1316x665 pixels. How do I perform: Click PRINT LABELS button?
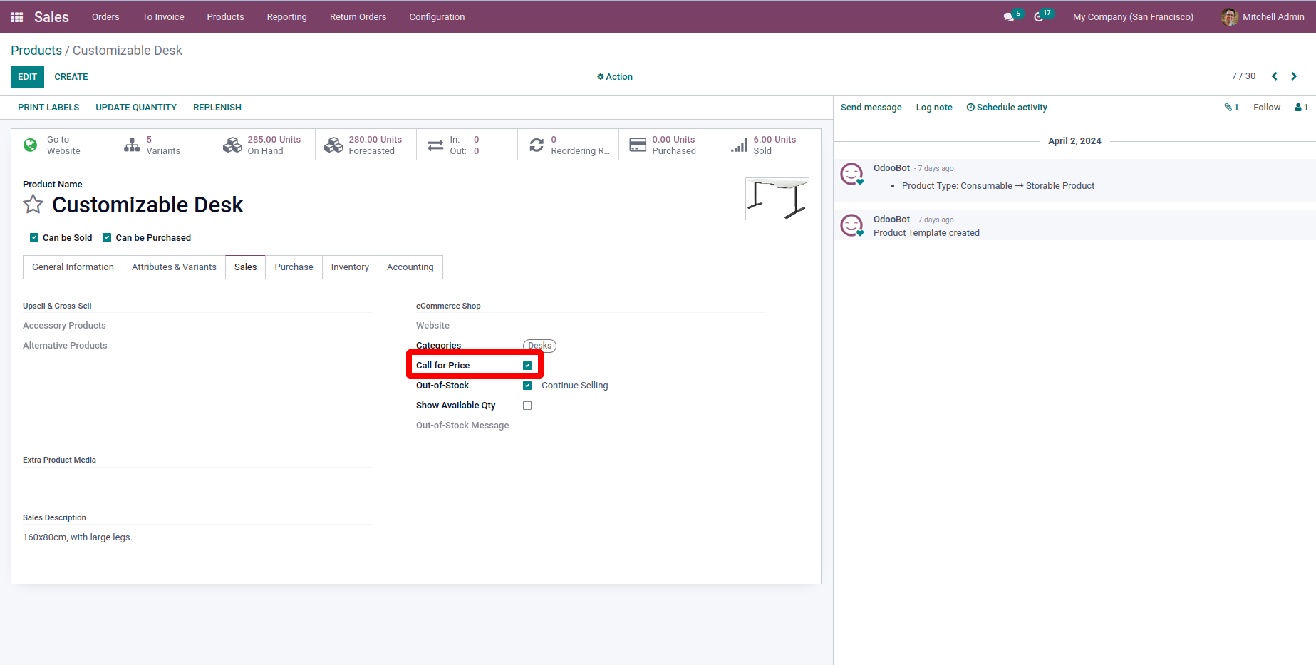[x=48, y=108]
